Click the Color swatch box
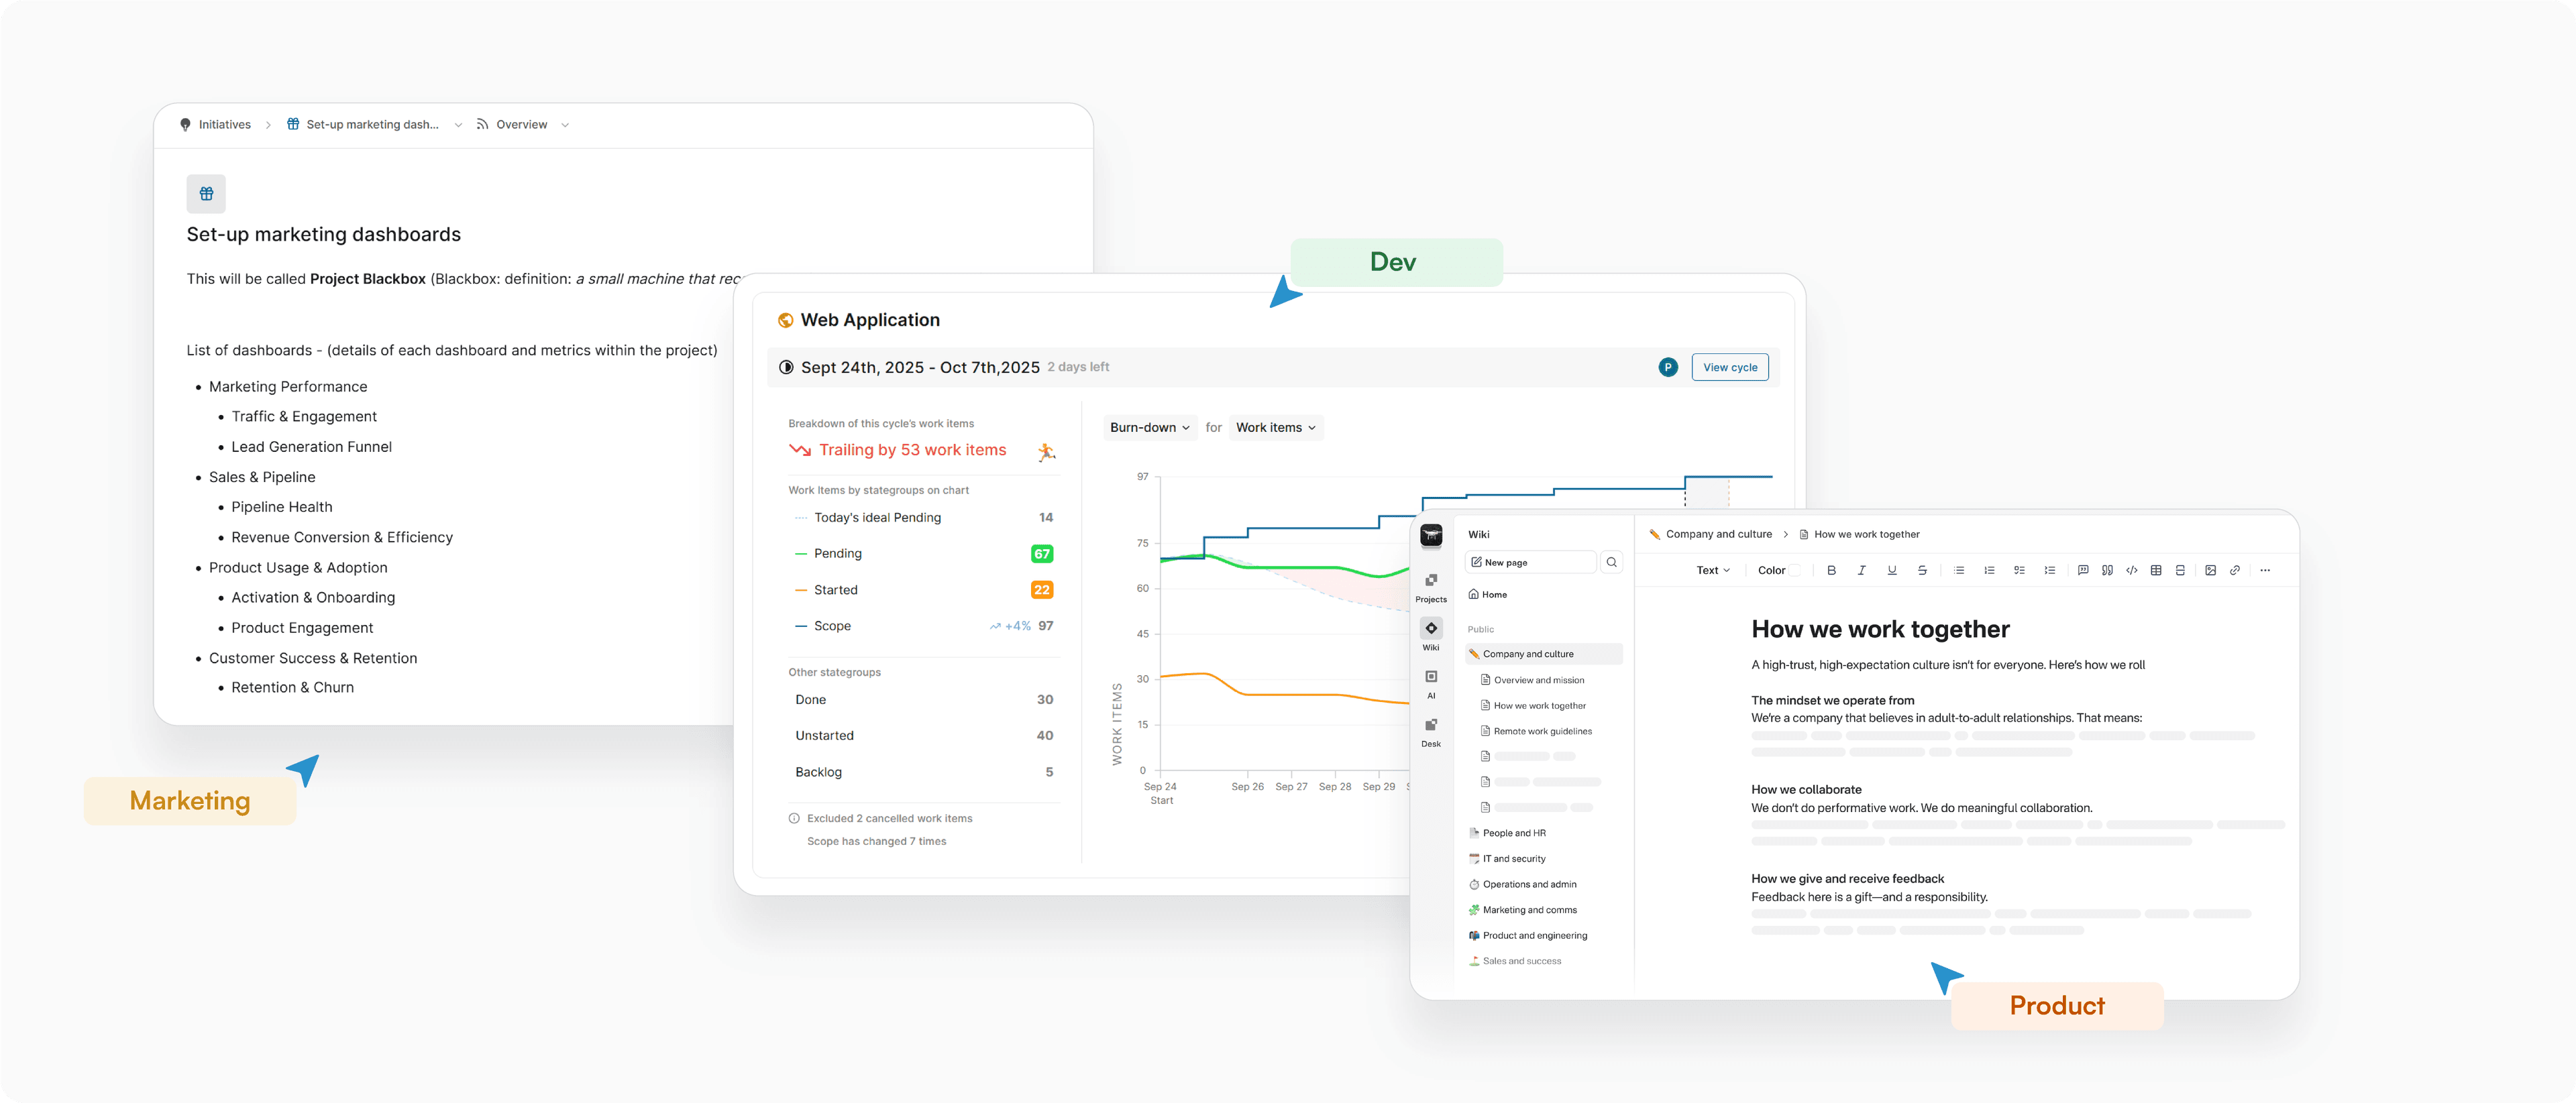Screen dimensions: 2576x1103 (x=1795, y=571)
